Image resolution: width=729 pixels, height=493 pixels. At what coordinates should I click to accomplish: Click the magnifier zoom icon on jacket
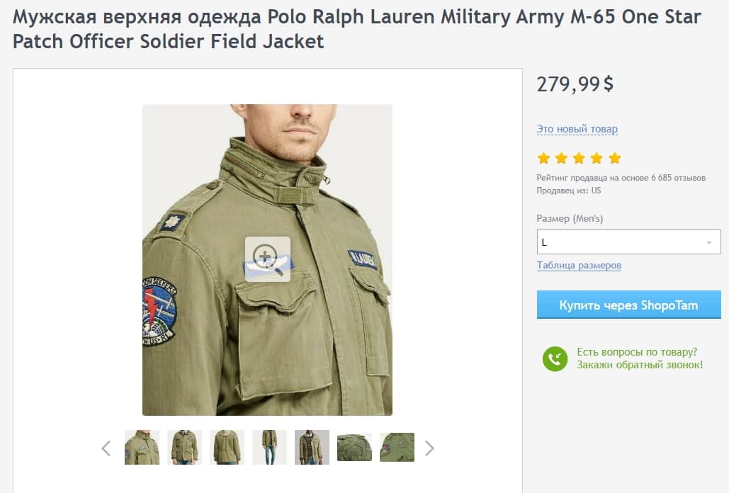267,259
